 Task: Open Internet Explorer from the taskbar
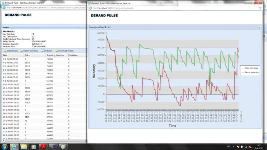(x=14, y=147)
